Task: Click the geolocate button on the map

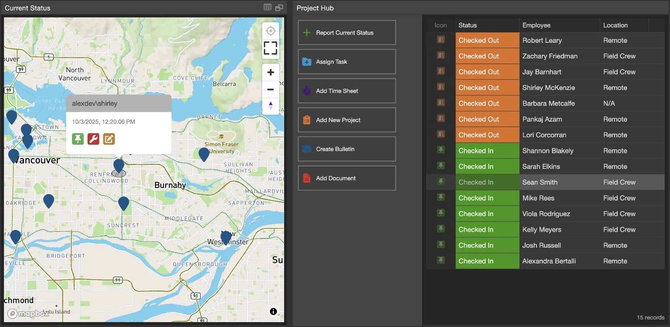Action: click(x=270, y=31)
